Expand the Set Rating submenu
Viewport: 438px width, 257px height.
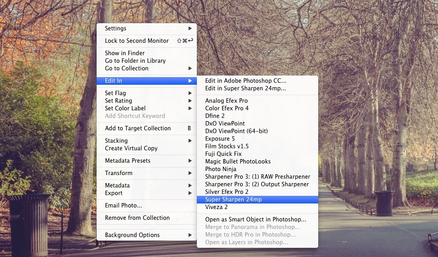[118, 101]
